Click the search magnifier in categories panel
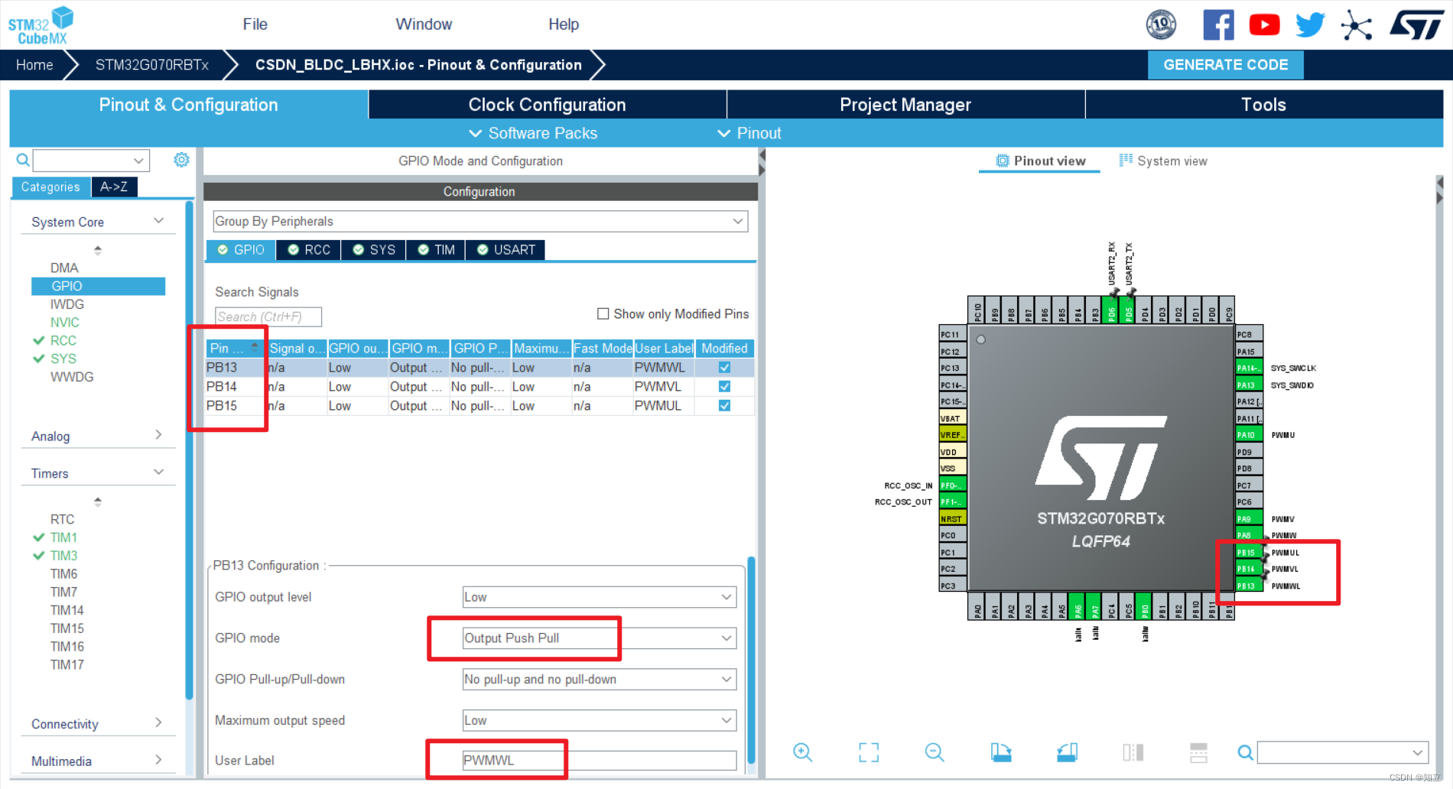The height and width of the screenshot is (789, 1453). pos(23,160)
